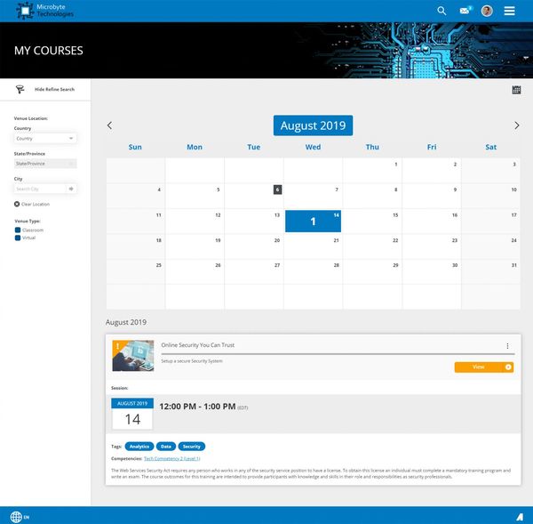This screenshot has height=524, width=533.
Task: Open the August 2019 month picker
Action: 313,125
